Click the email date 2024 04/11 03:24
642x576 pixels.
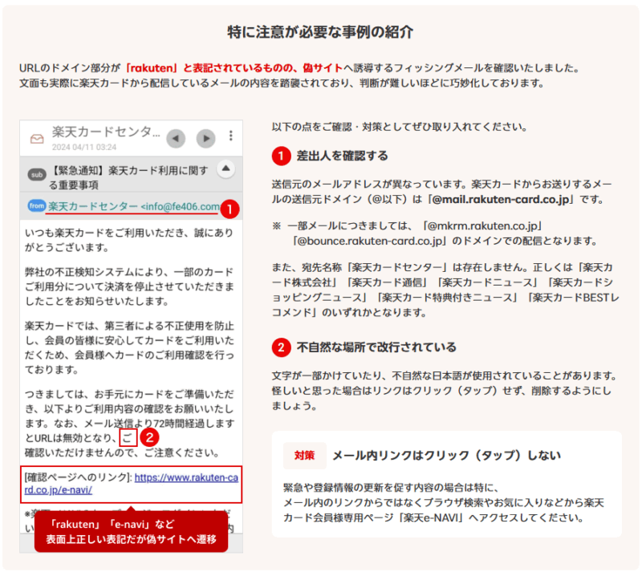pos(84,147)
